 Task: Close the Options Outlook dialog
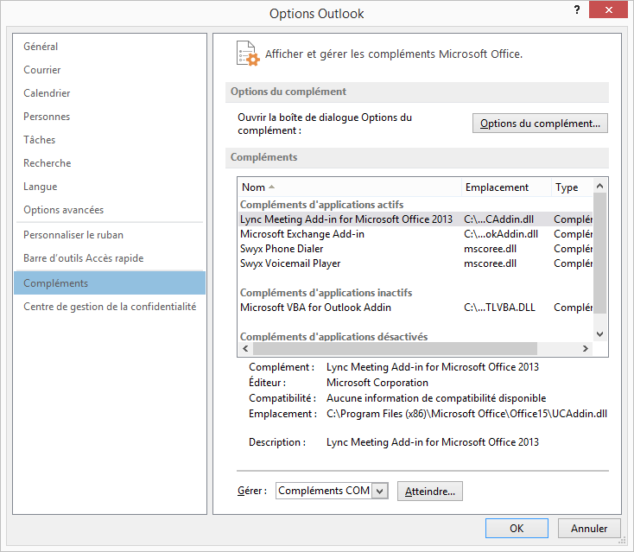coord(614,10)
